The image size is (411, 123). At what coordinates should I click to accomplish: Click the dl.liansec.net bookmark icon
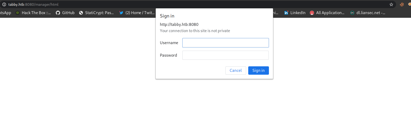352,13
